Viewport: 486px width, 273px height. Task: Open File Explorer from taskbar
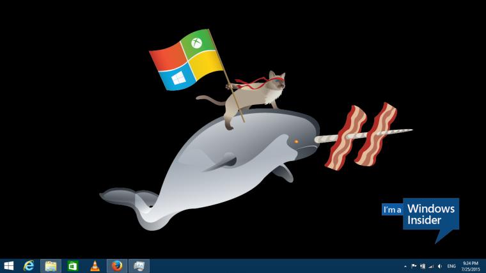point(51,266)
